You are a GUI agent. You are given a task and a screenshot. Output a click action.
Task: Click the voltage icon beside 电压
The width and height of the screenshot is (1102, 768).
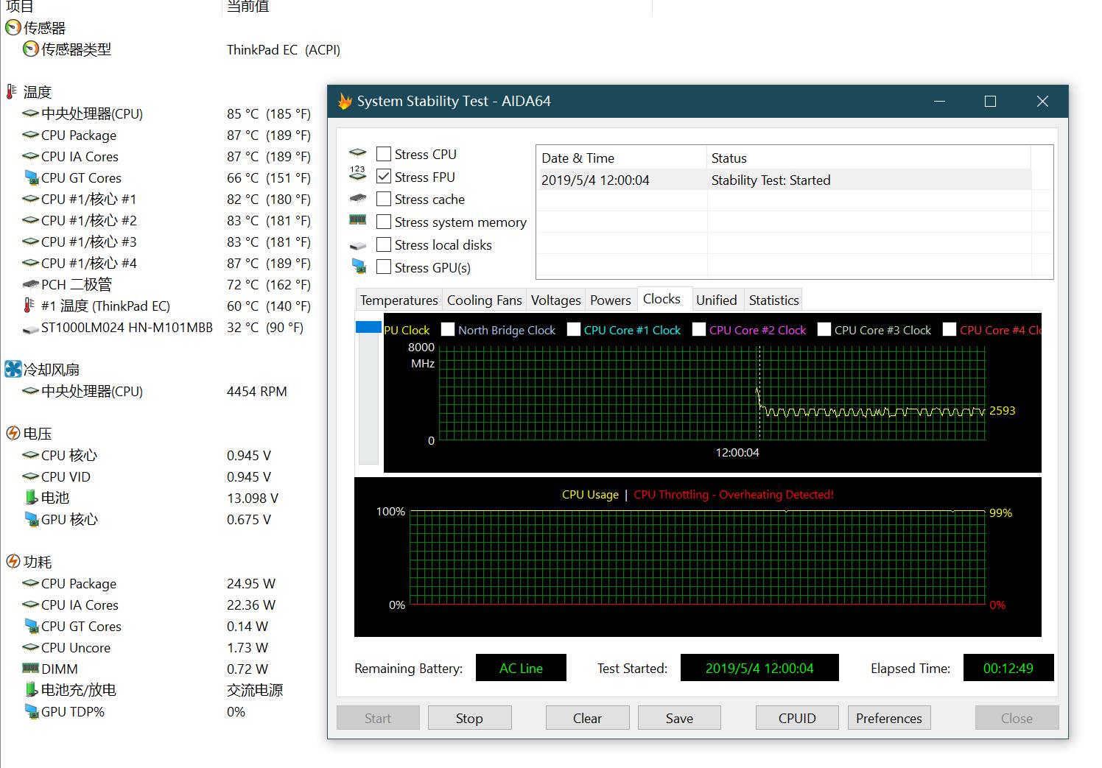point(13,434)
